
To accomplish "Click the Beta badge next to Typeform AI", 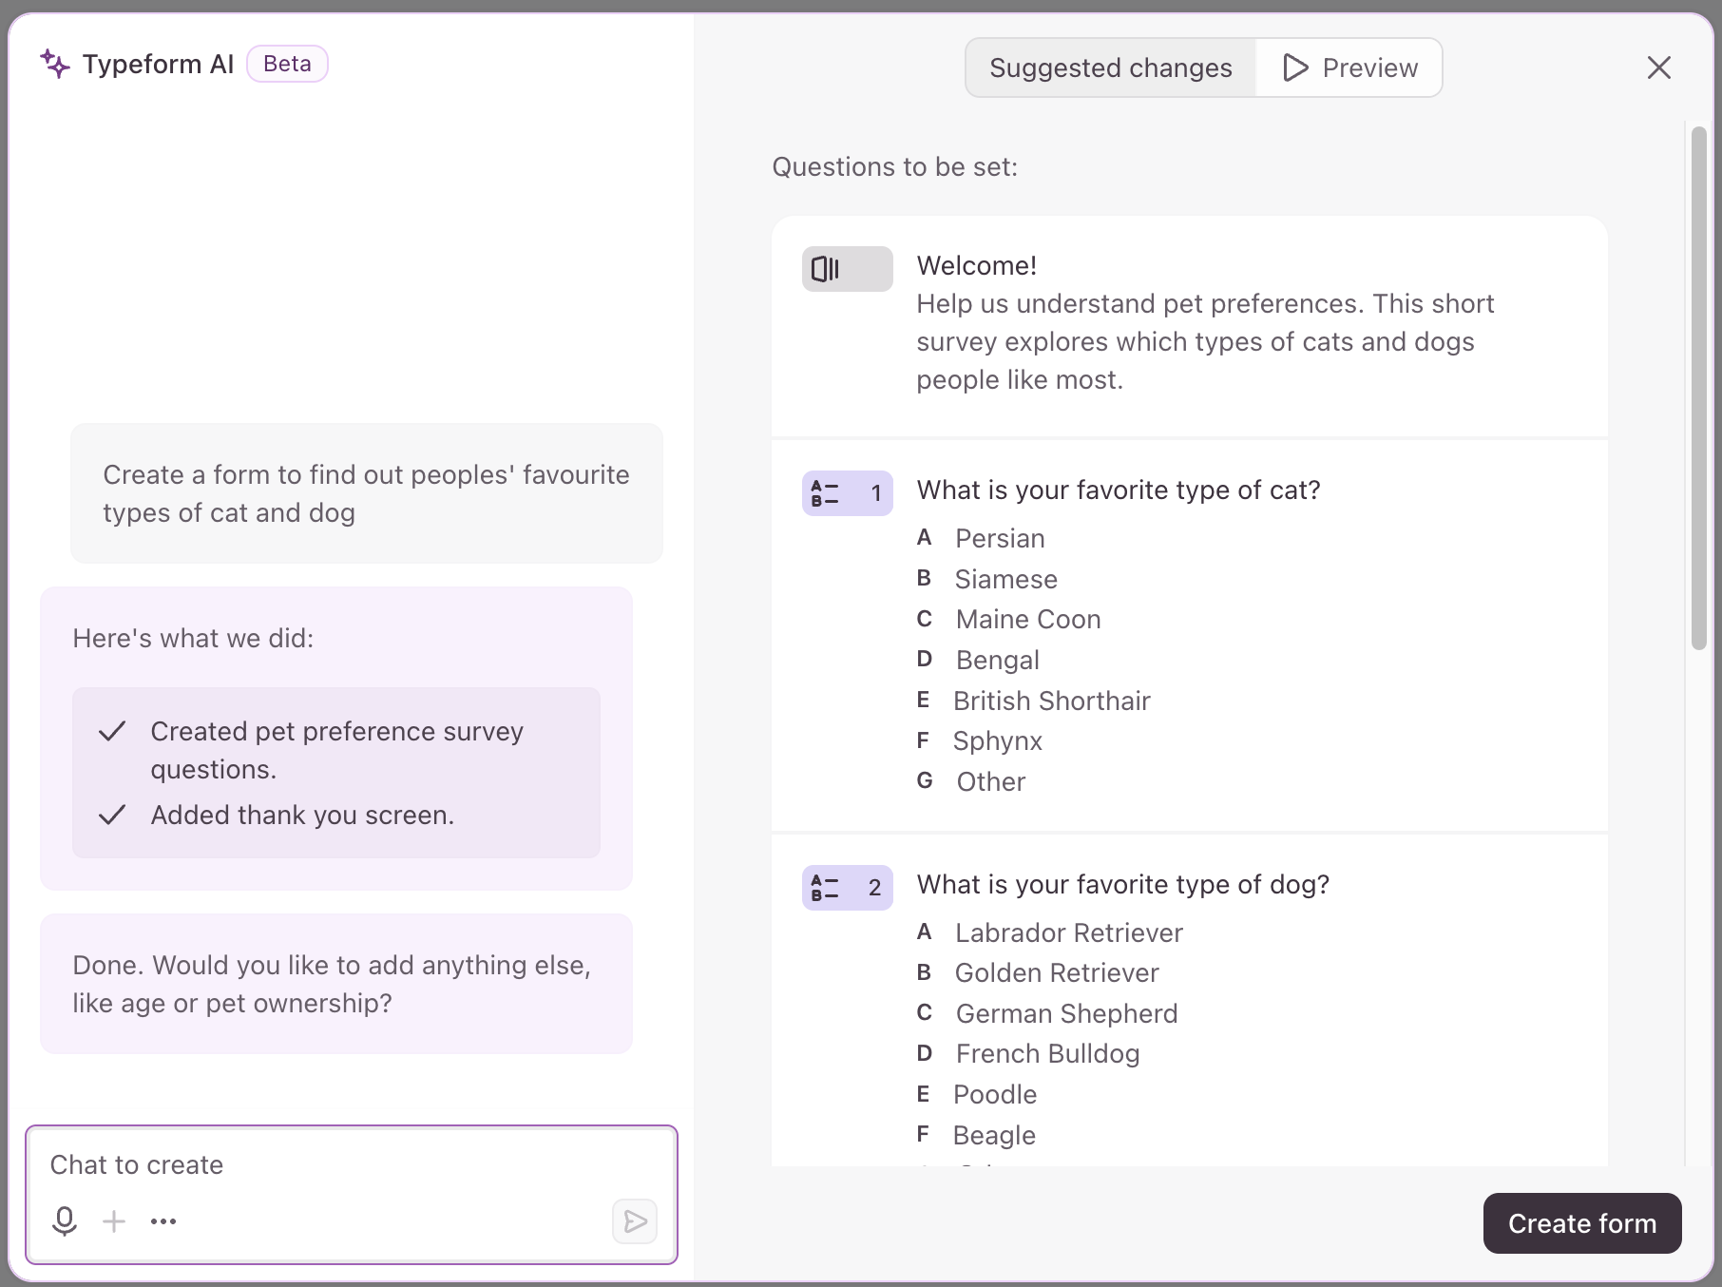I will click(x=287, y=64).
